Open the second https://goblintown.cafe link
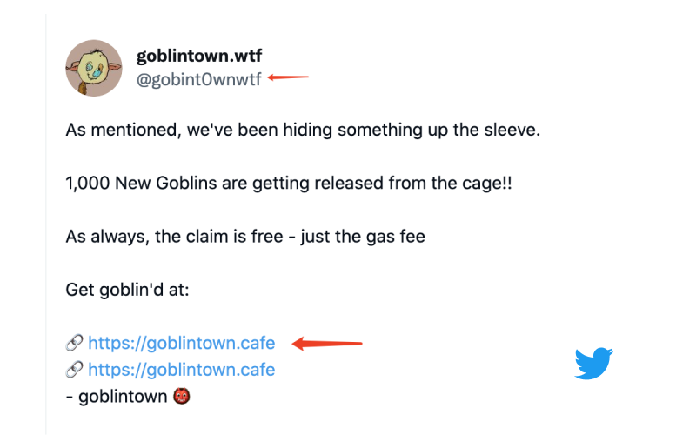The width and height of the screenshot is (696, 435). [182, 370]
